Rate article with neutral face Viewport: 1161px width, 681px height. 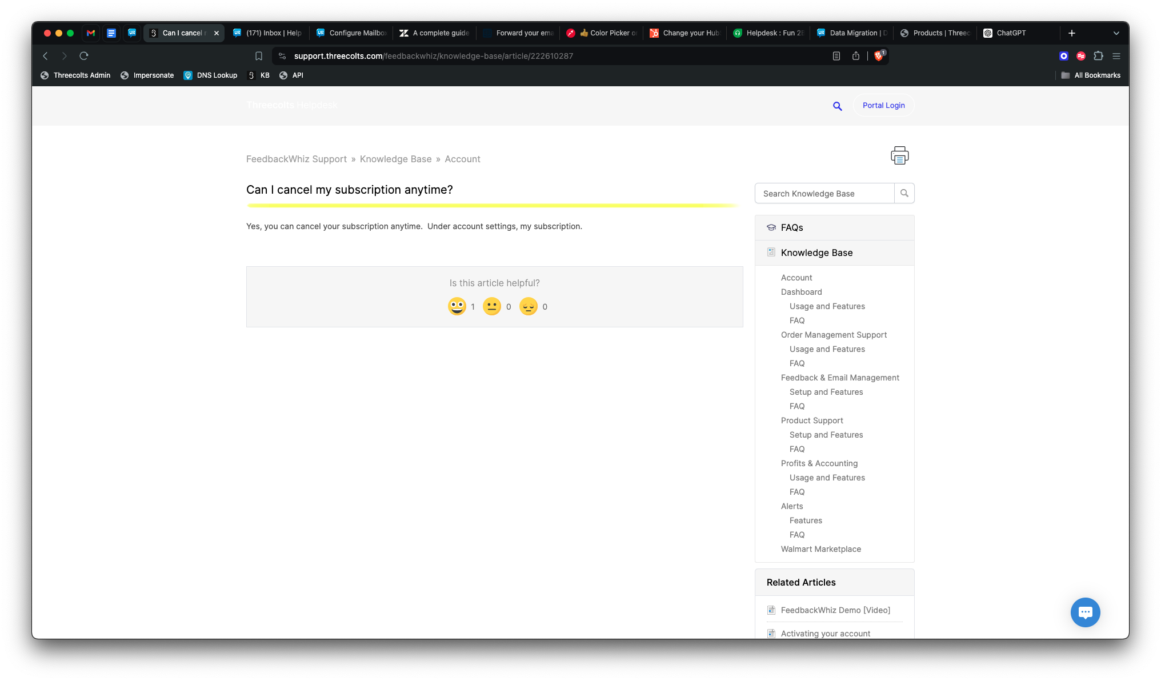click(492, 306)
